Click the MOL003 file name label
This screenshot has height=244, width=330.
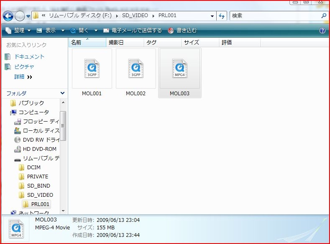click(x=179, y=94)
